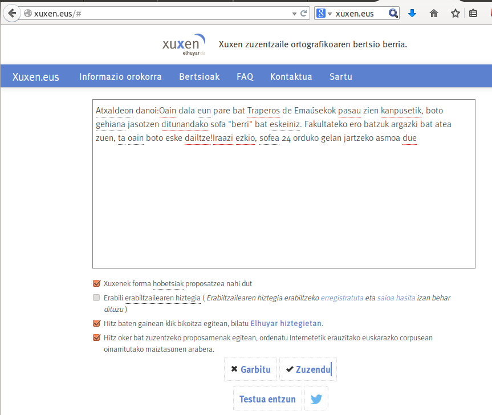The image size is (492, 415).
Task: Bookmark this page with the star icon
Action: coord(456,13)
